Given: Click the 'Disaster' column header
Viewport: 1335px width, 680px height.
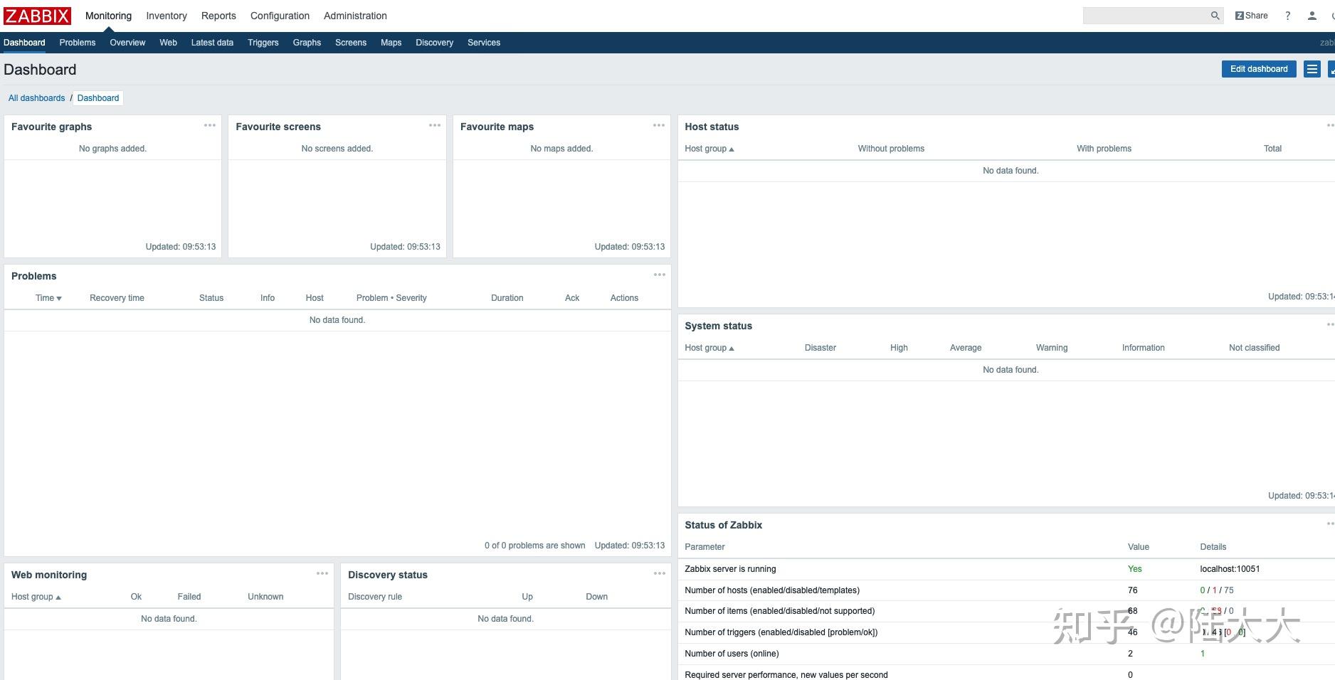Looking at the screenshot, I should pos(820,348).
